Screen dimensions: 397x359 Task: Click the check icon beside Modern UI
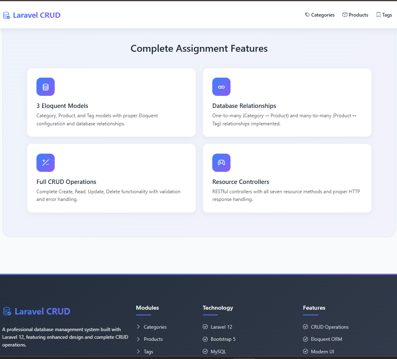tap(305, 351)
